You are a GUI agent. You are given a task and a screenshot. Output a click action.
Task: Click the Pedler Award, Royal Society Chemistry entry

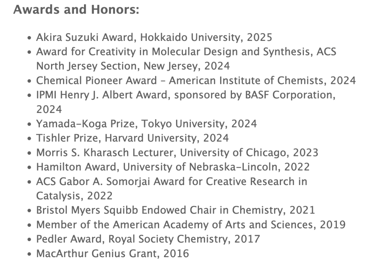[148, 239]
